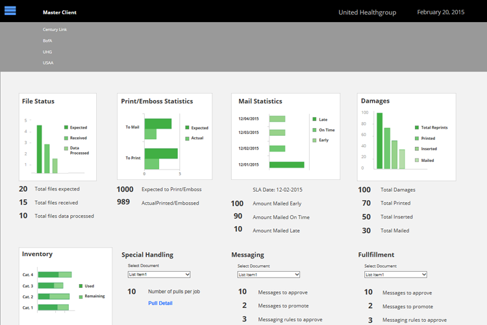The width and height of the screenshot is (487, 325).
Task: Click the Expected legend swatch in File Status
Action: pyautogui.click(x=66, y=127)
